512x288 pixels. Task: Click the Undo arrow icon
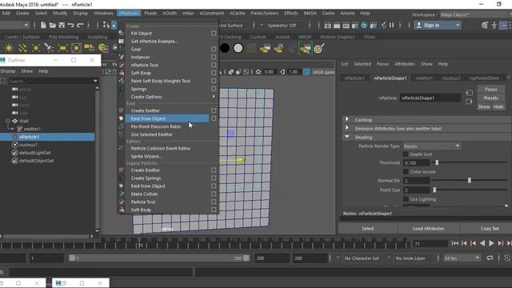point(70,25)
